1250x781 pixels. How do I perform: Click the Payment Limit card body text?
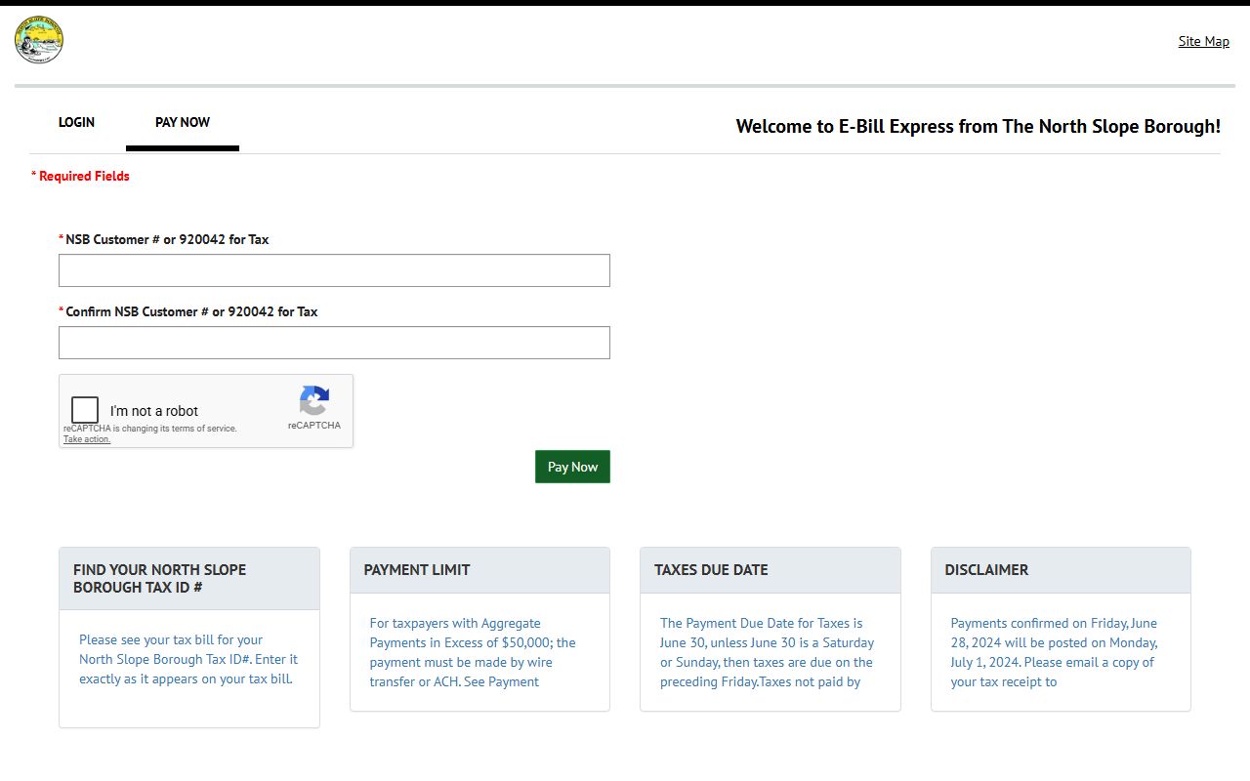click(x=473, y=652)
